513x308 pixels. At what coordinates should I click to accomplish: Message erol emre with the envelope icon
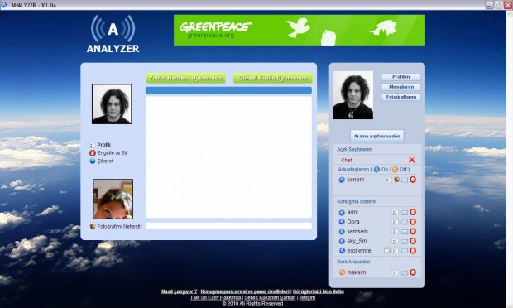(405, 251)
